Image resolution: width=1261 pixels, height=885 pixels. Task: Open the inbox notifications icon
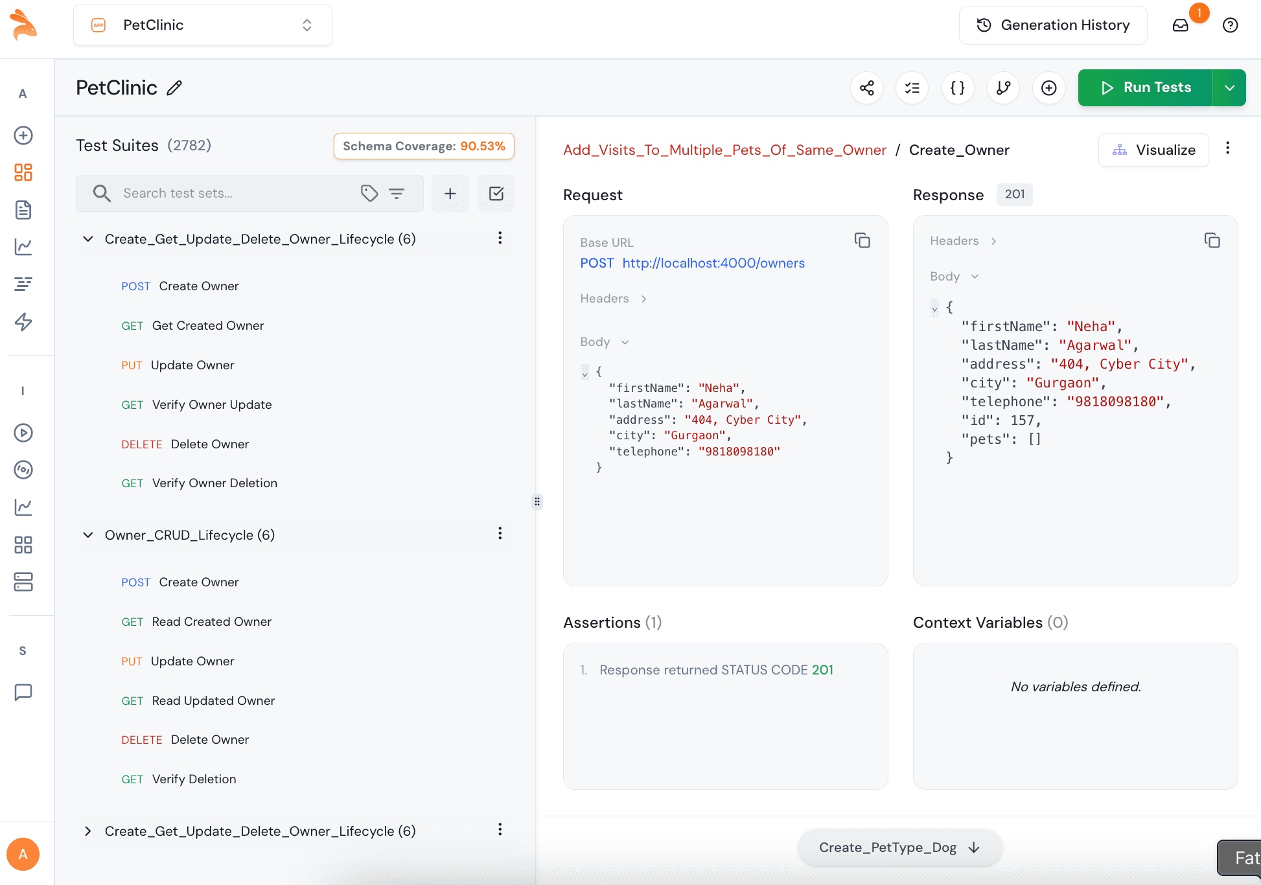tap(1181, 25)
